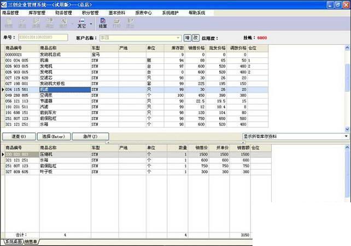Click the sales grid 销售额 header
Image resolution: width=351 pixels, height=246 pixels.
[240, 148]
